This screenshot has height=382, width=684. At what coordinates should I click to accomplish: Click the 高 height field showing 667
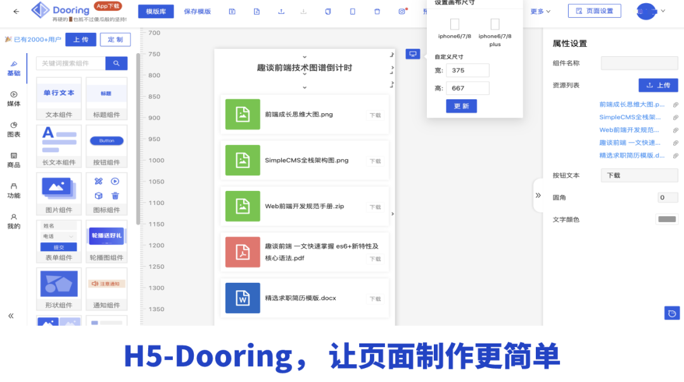pyautogui.click(x=467, y=88)
